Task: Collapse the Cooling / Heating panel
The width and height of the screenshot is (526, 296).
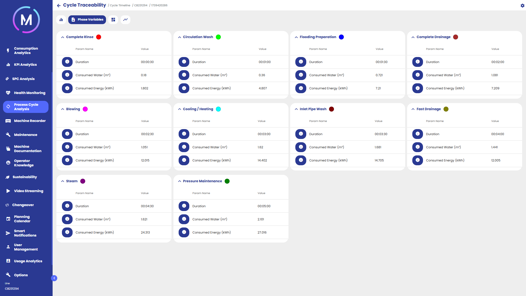Action: [179, 109]
